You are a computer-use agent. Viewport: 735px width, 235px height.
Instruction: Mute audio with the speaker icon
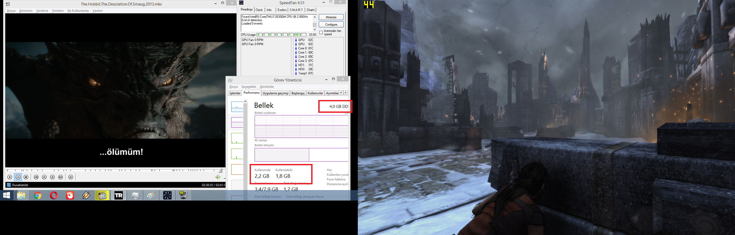coord(218,177)
